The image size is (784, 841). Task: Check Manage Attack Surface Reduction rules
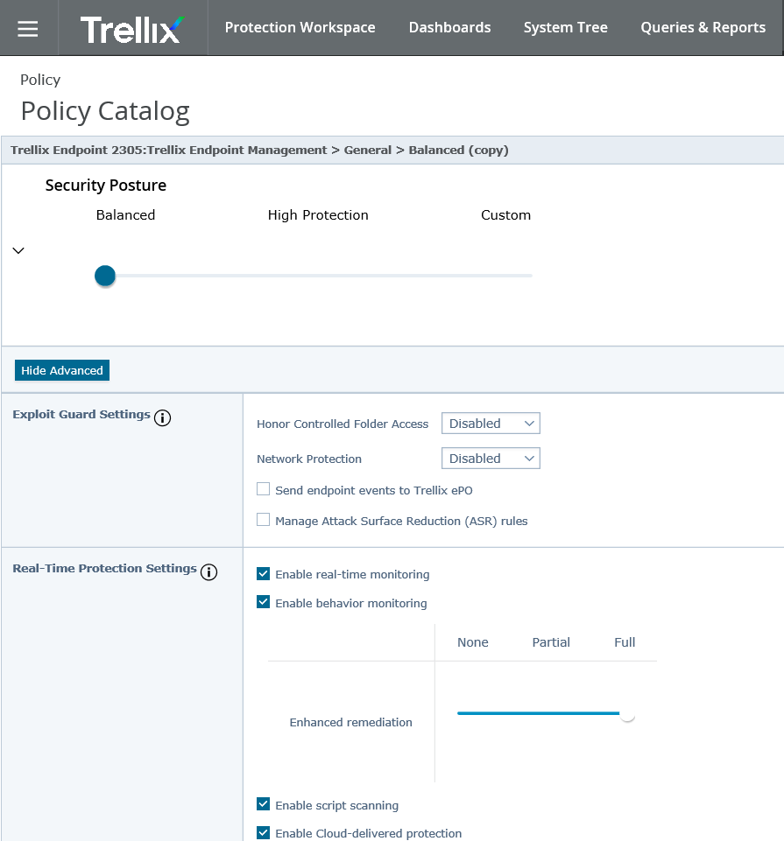click(263, 520)
